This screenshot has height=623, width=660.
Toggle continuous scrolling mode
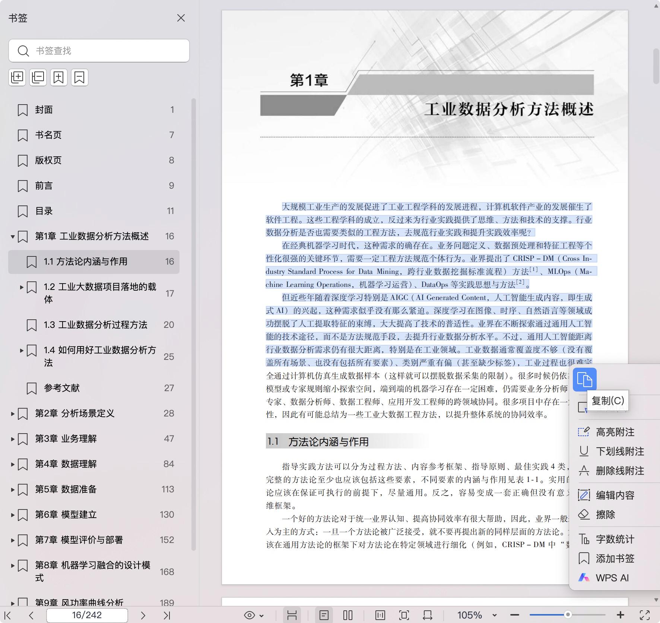click(292, 615)
